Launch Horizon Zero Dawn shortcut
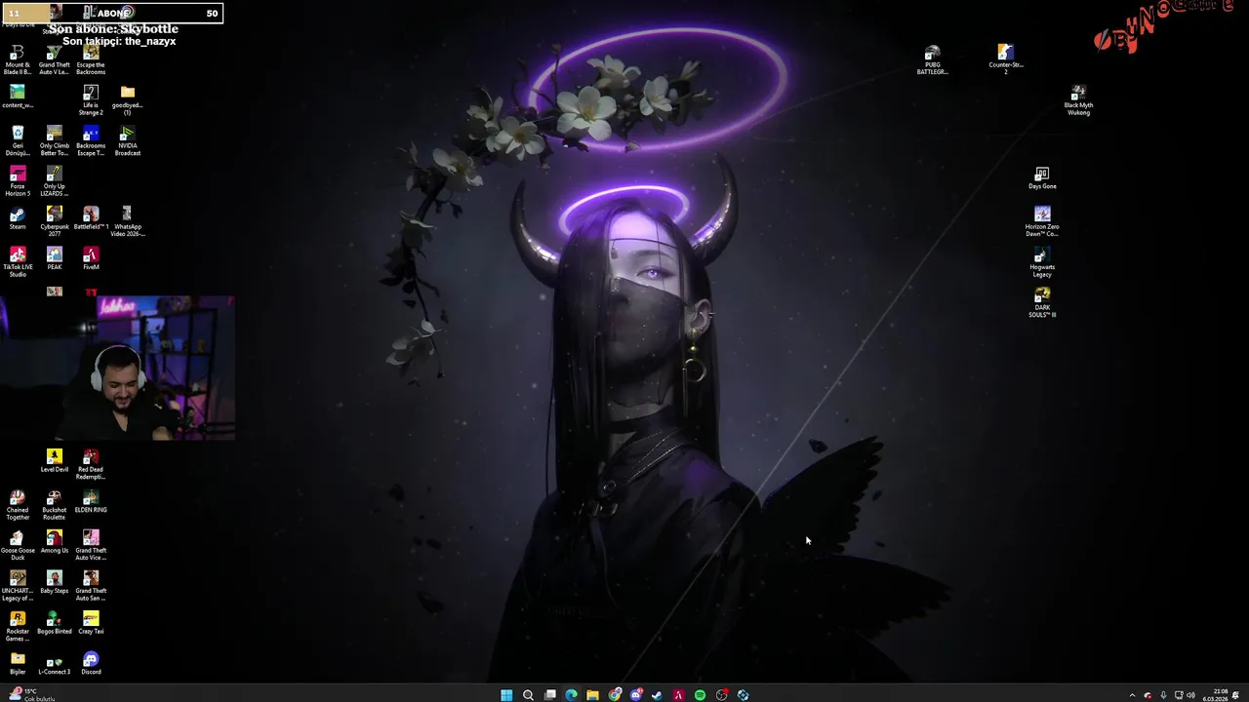This screenshot has width=1249, height=702. 1042,222
